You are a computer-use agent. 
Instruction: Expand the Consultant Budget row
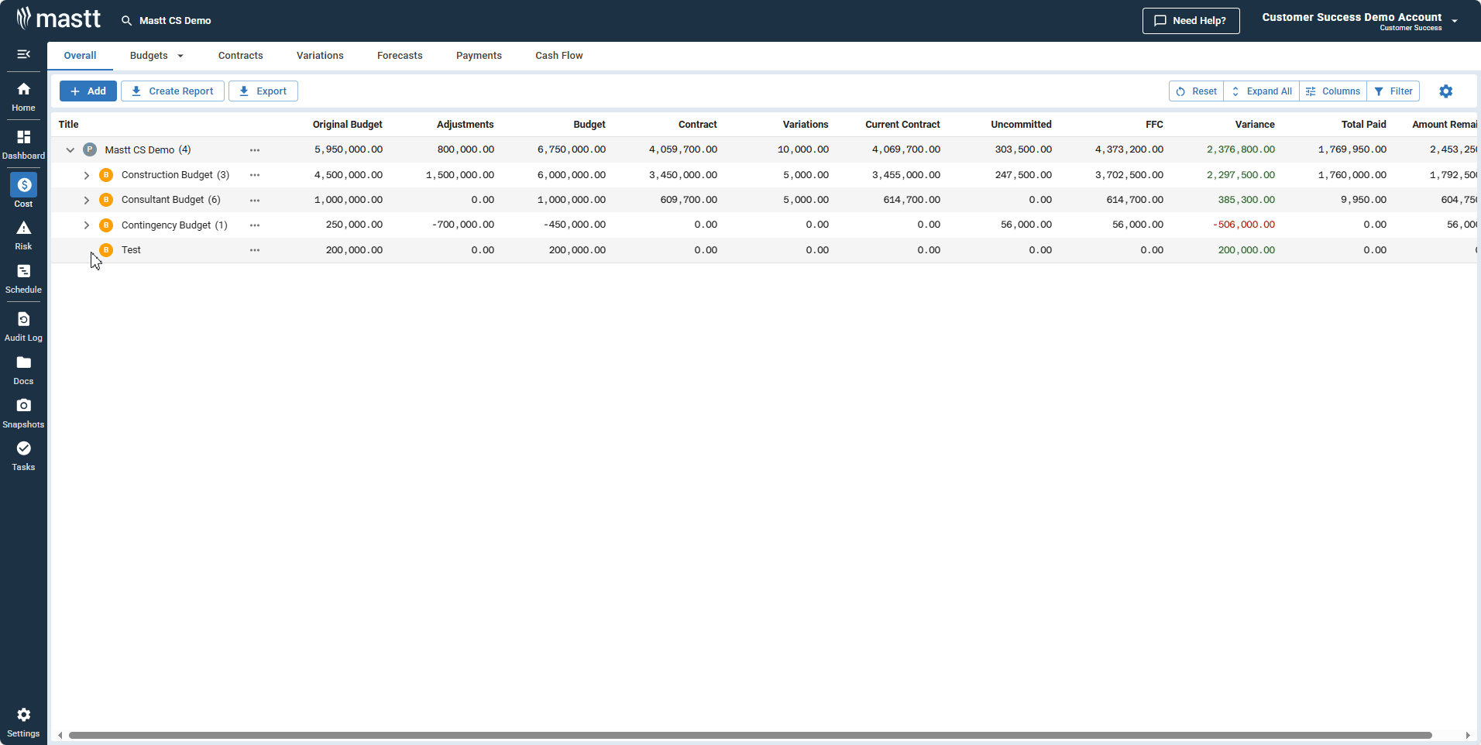87,199
